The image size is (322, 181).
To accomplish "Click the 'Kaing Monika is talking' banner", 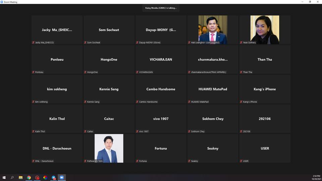I will tap(161, 8).
